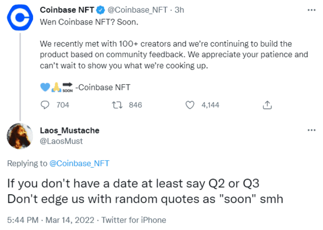Open more options on Coinbase NFT tweet
This screenshot has width=323, height=230.
(x=311, y=9)
